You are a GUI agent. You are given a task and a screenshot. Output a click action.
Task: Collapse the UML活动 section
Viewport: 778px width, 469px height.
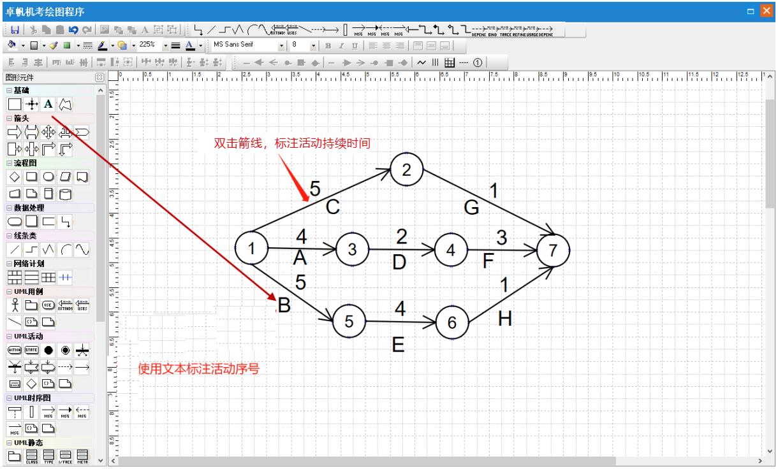click(x=8, y=336)
